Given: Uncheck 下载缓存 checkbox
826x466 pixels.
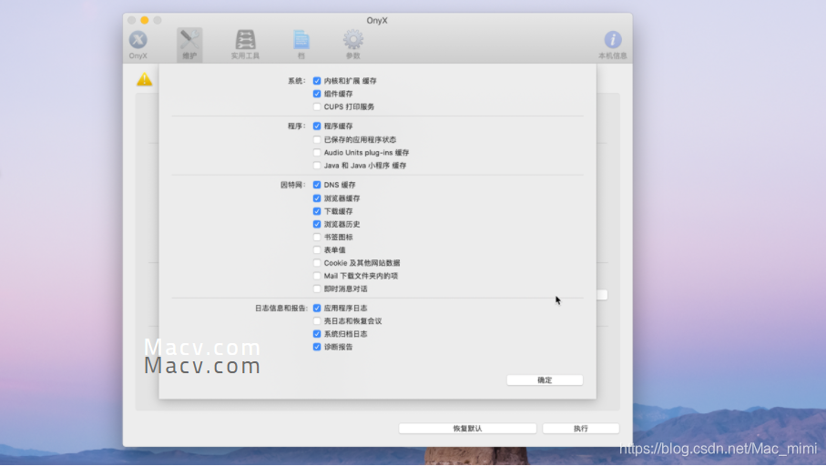Looking at the screenshot, I should [317, 211].
